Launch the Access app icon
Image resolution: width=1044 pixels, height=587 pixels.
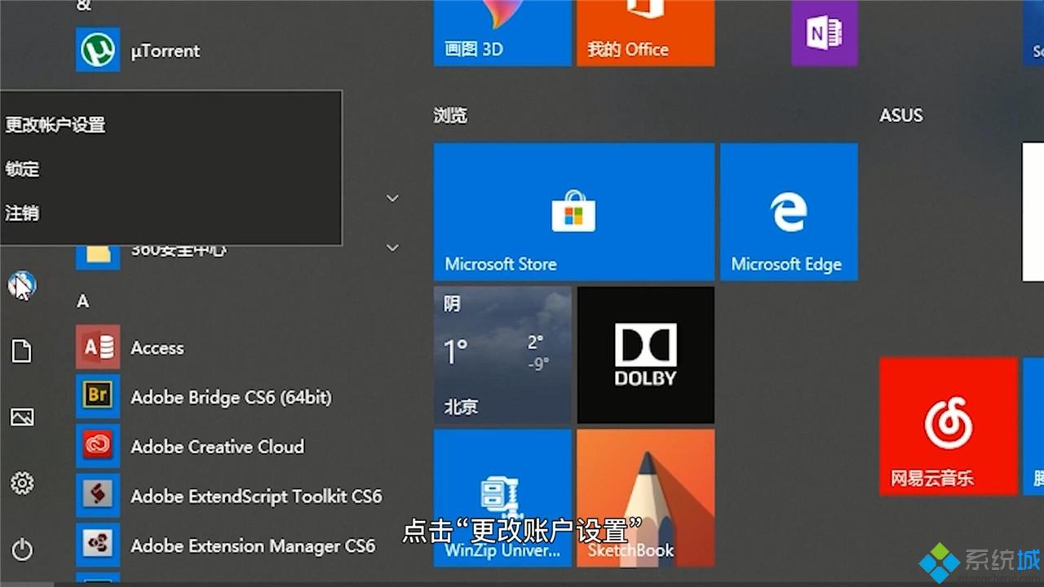pos(98,347)
